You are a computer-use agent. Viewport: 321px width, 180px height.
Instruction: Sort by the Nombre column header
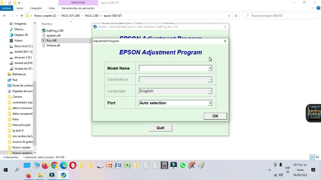[x=47, y=24]
